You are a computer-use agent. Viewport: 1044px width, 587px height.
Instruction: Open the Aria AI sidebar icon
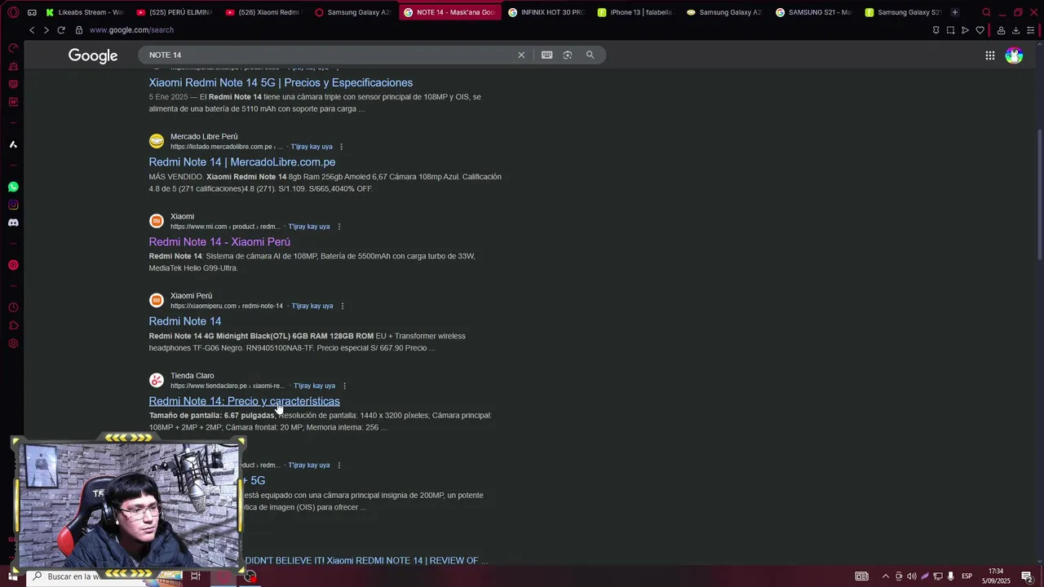(13, 144)
